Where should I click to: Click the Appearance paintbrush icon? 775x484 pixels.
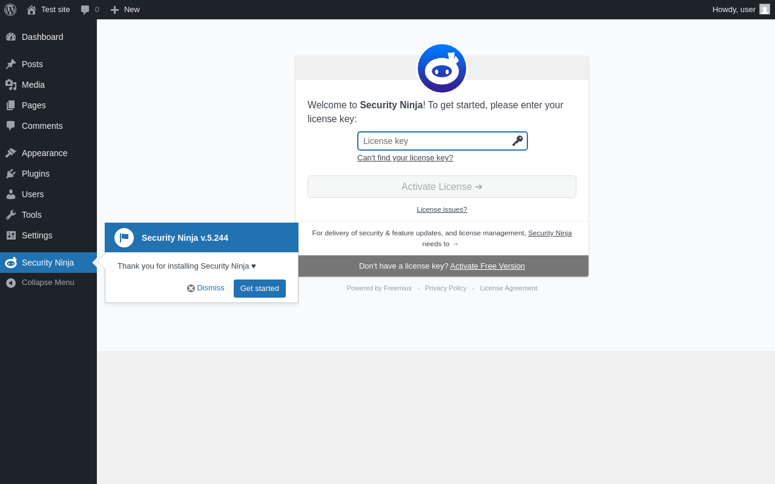tap(11, 153)
